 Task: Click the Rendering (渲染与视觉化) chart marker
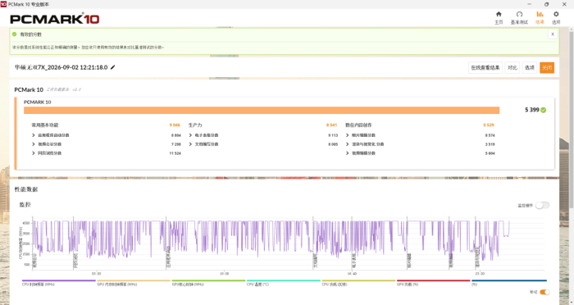point(477,257)
